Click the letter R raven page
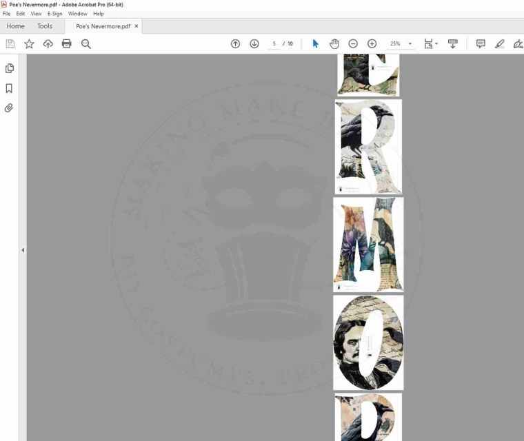The image size is (524, 441). pyautogui.click(x=368, y=147)
